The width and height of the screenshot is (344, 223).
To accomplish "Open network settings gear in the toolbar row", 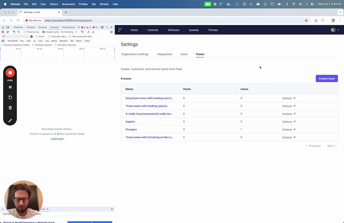I will [112, 32].
